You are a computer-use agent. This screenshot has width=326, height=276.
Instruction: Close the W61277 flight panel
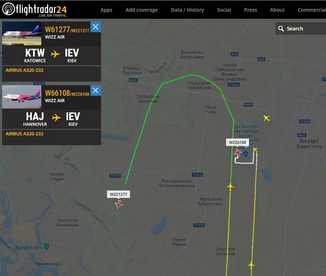(x=96, y=27)
